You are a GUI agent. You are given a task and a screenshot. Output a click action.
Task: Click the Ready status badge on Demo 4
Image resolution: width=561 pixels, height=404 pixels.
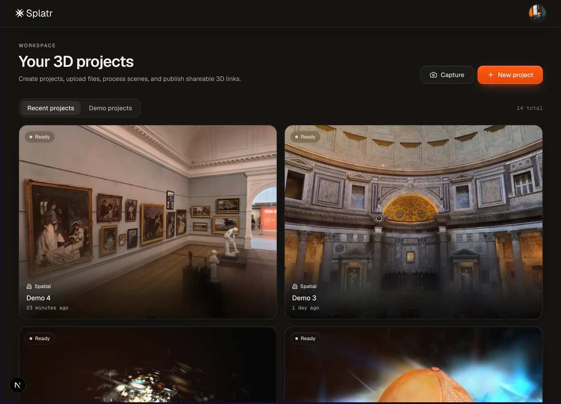[x=40, y=137]
